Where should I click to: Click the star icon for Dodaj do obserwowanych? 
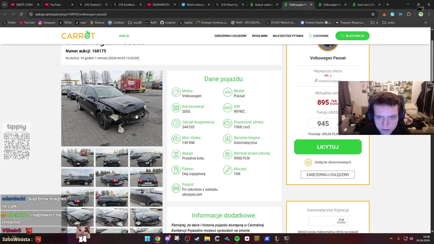pos(308,162)
